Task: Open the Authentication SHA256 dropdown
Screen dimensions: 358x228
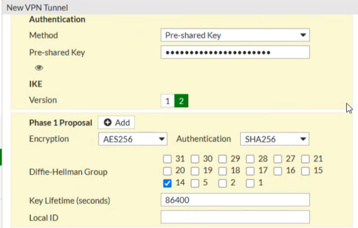Action: point(274,139)
